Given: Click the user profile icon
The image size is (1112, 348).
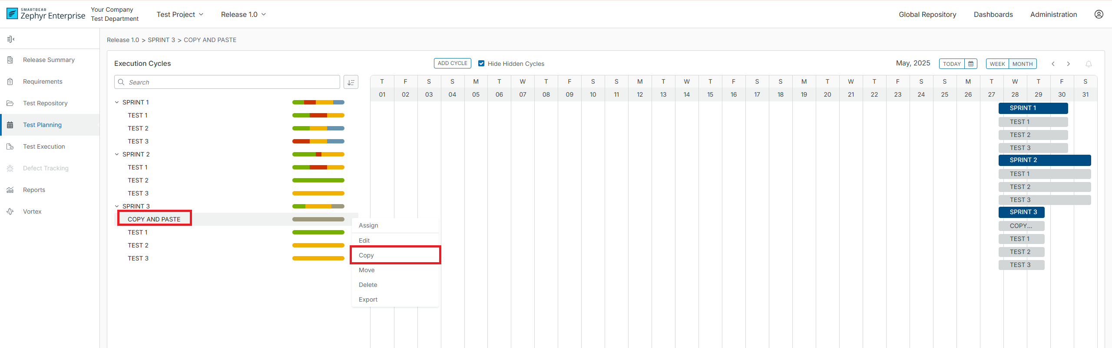Looking at the screenshot, I should [x=1099, y=14].
